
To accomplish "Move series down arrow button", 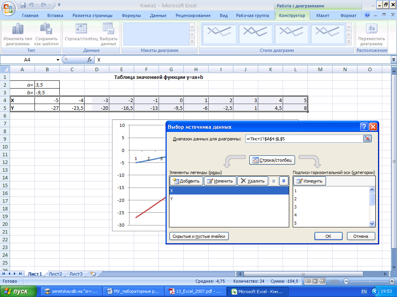I will [x=283, y=181].
